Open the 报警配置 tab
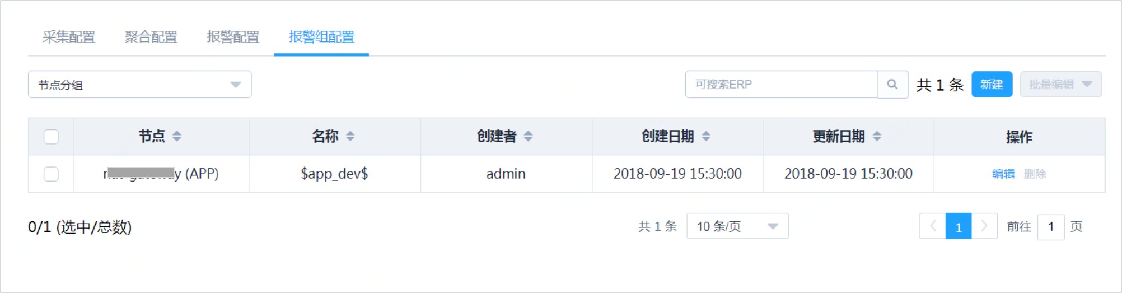The height and width of the screenshot is (293, 1122). point(233,37)
